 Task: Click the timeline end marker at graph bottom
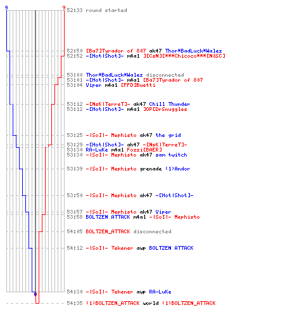(x=35, y=294)
